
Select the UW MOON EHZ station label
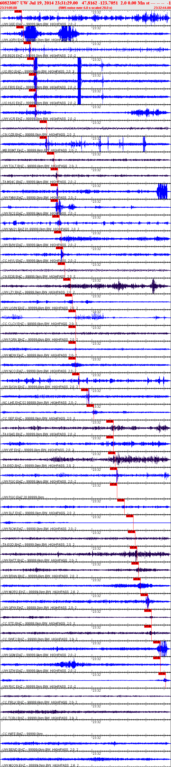(x=41, y=765)
